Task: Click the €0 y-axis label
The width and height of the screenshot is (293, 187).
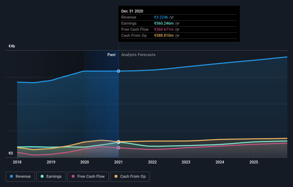Action: (11, 153)
